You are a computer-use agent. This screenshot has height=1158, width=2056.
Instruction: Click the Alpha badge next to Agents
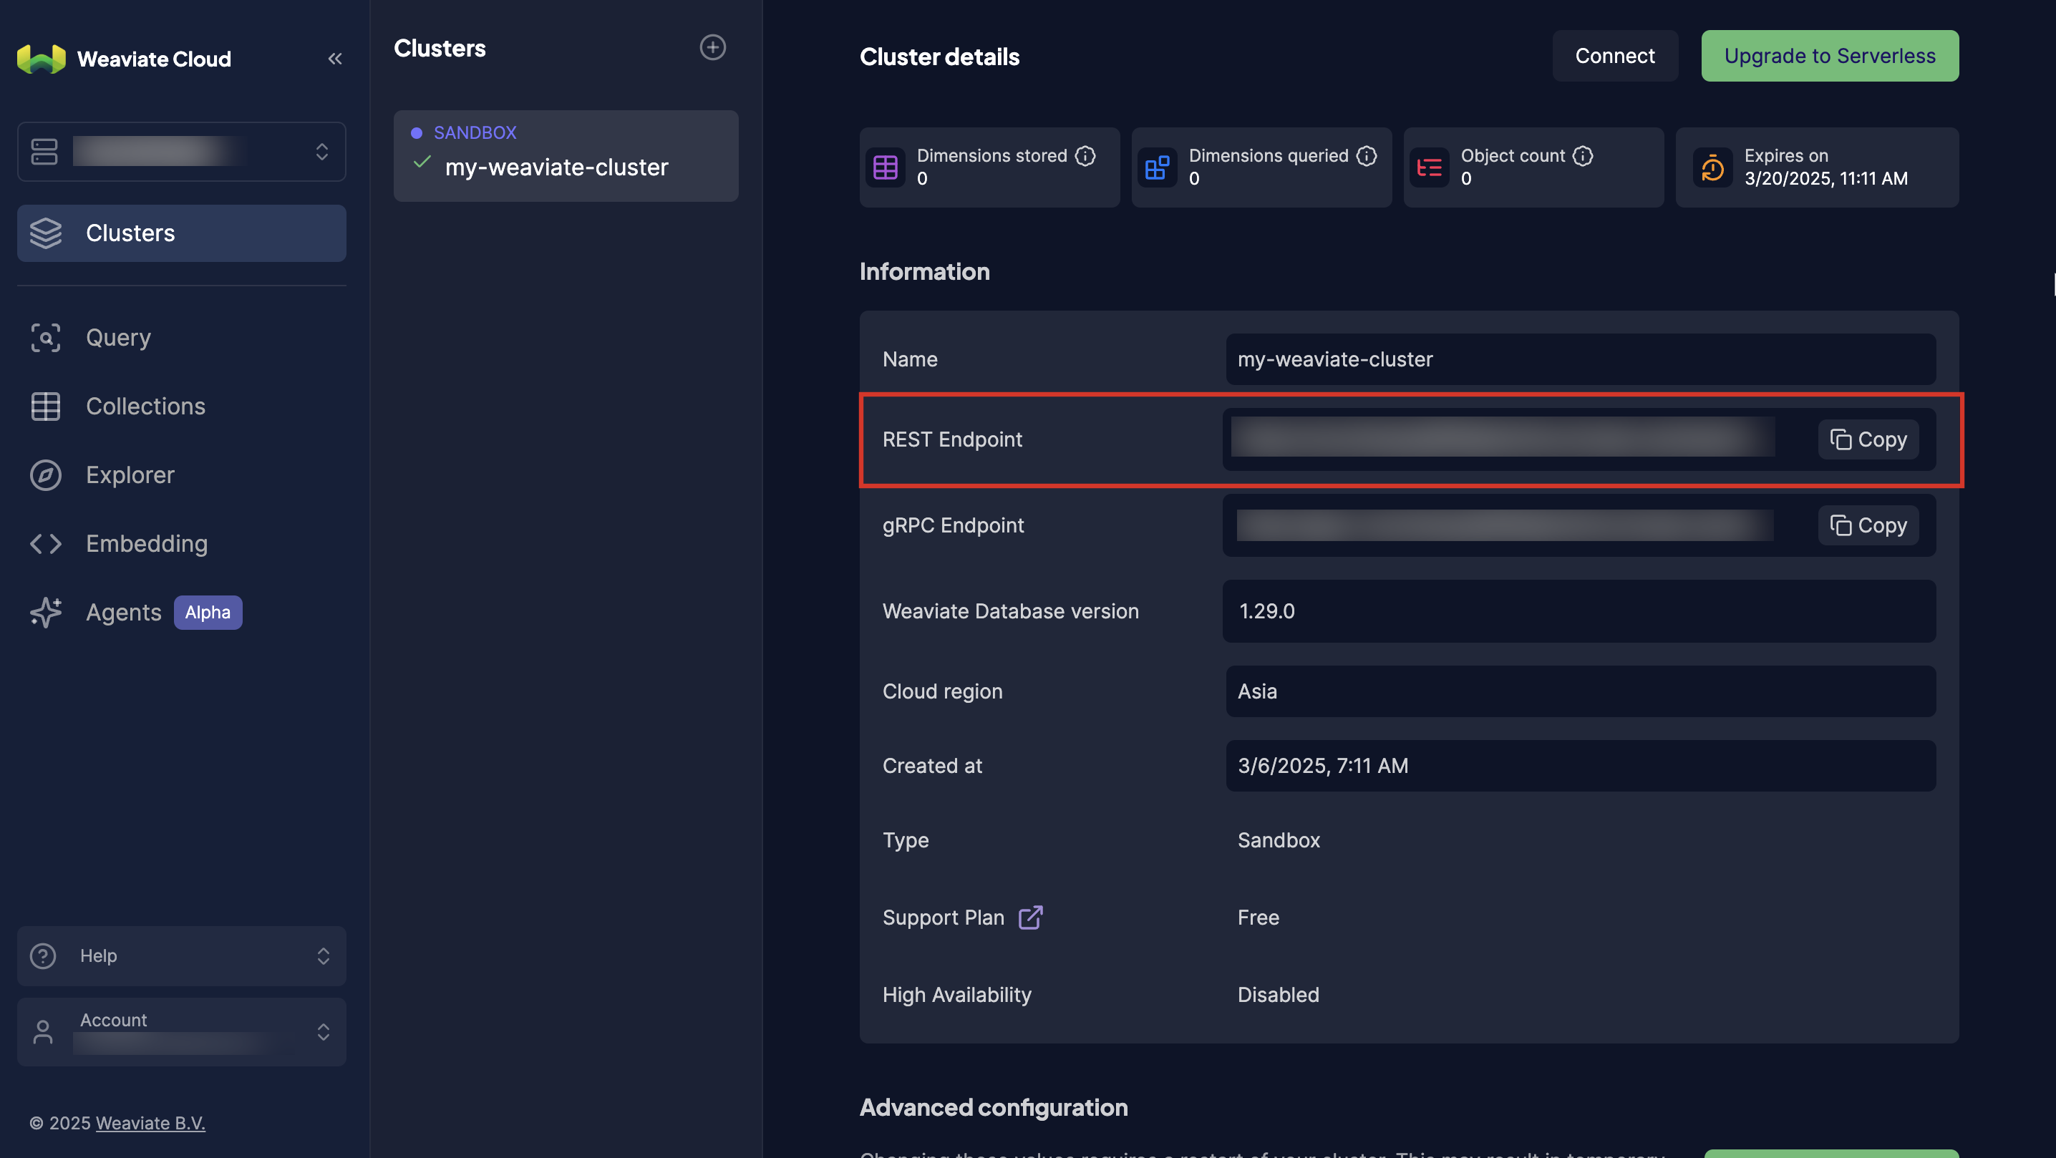click(208, 612)
